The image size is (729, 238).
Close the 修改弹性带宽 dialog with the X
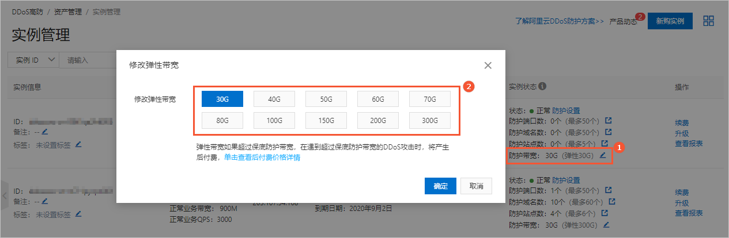pyautogui.click(x=488, y=66)
